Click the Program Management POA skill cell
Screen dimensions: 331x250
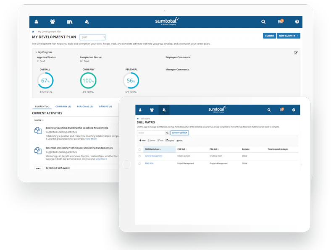218,163
